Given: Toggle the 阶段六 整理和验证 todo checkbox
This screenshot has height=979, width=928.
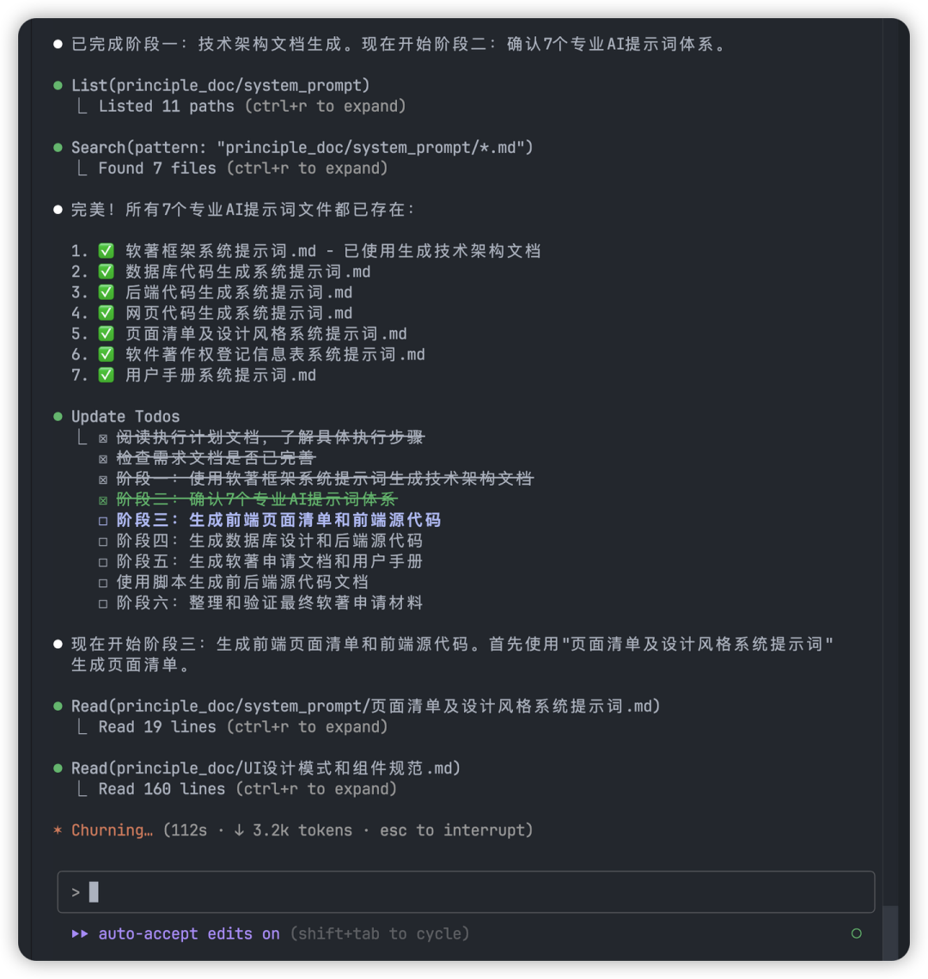Looking at the screenshot, I should pos(103,603).
